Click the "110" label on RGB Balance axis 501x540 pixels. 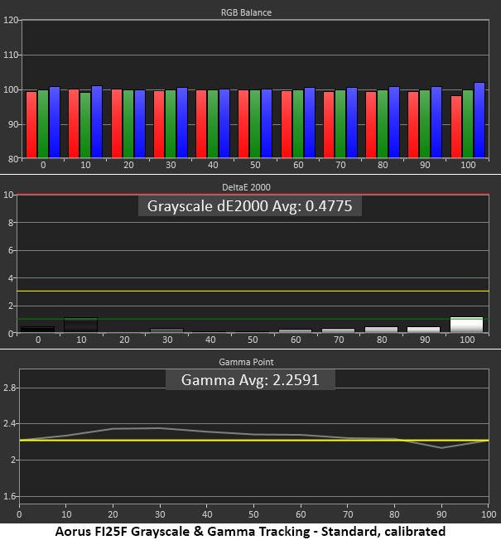click(11, 55)
